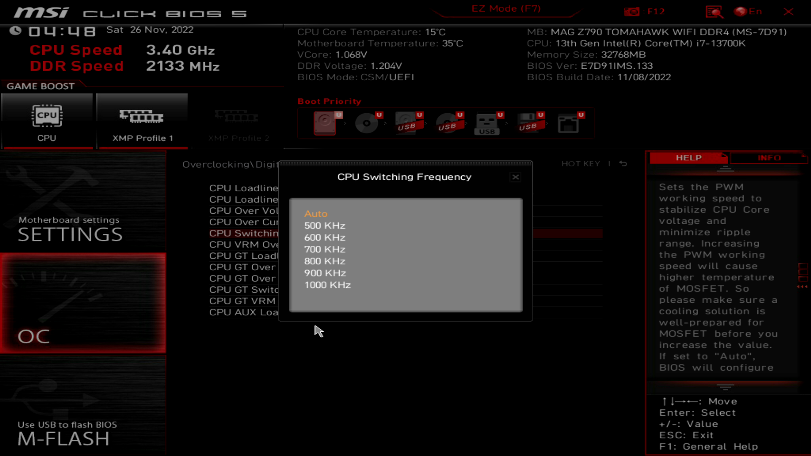
Task: Select 500 KHz switching frequency option
Action: pos(324,225)
